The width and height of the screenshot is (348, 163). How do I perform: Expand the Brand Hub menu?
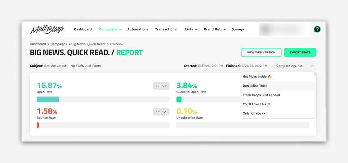coord(215,29)
